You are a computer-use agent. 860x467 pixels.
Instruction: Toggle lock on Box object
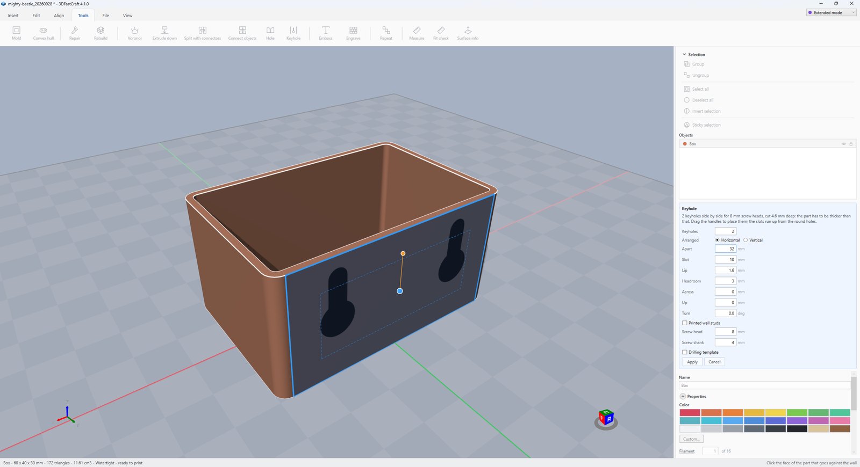click(x=851, y=144)
